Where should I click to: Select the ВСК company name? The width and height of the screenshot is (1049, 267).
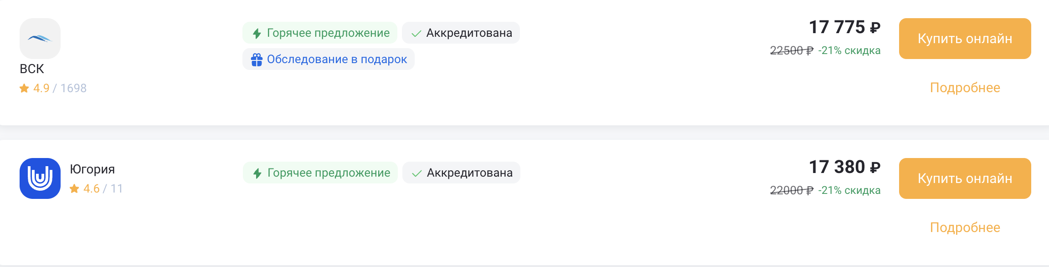click(32, 69)
